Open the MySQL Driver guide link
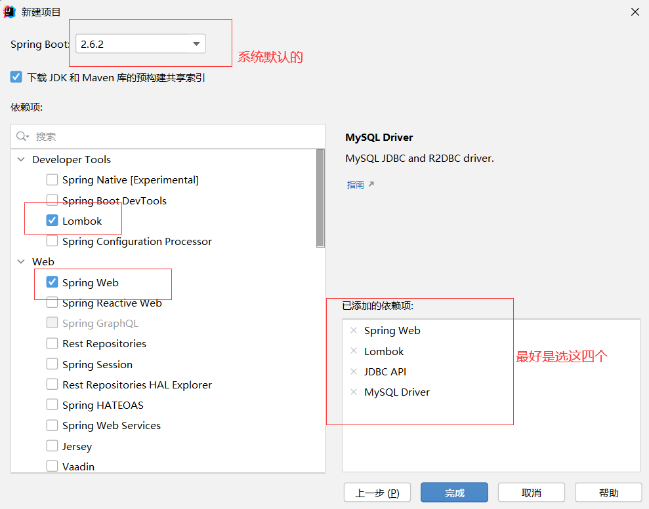Viewport: 649px width, 509px height. click(360, 185)
